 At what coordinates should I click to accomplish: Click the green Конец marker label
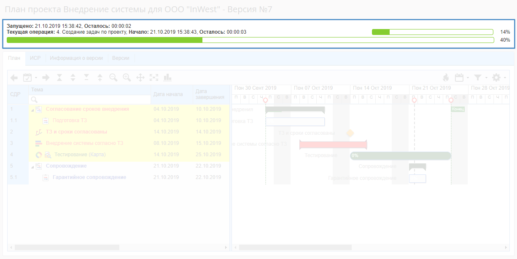(x=458, y=109)
